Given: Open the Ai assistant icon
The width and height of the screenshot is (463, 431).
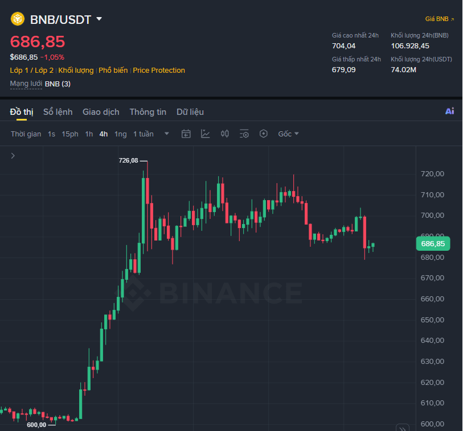Looking at the screenshot, I should pyautogui.click(x=449, y=111).
